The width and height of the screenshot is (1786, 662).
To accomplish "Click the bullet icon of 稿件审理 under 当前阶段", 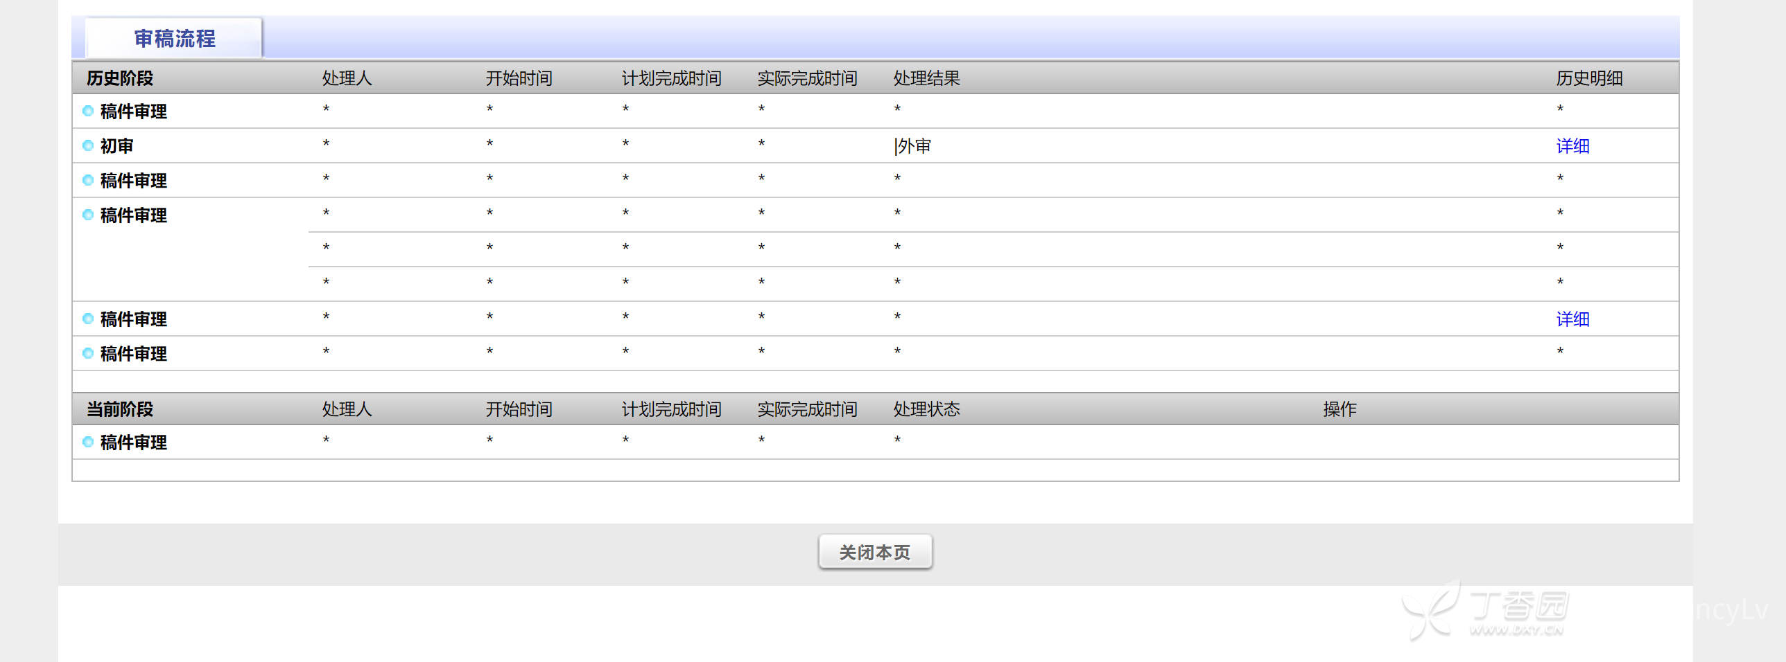I will (x=88, y=442).
